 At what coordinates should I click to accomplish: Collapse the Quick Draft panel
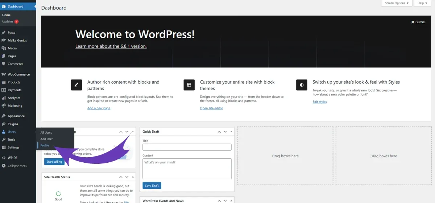click(x=231, y=131)
